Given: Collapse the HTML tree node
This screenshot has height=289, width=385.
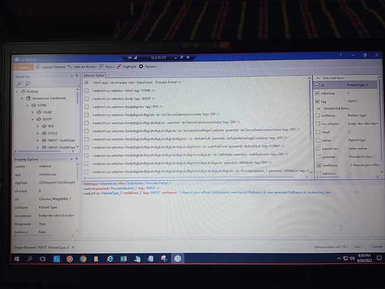Looking at the screenshot, I should pyautogui.click(x=27, y=105).
